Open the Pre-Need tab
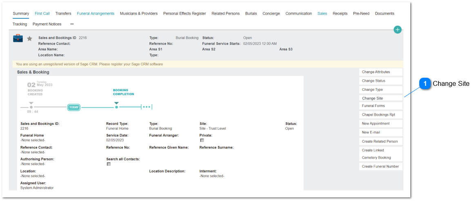 click(x=361, y=13)
